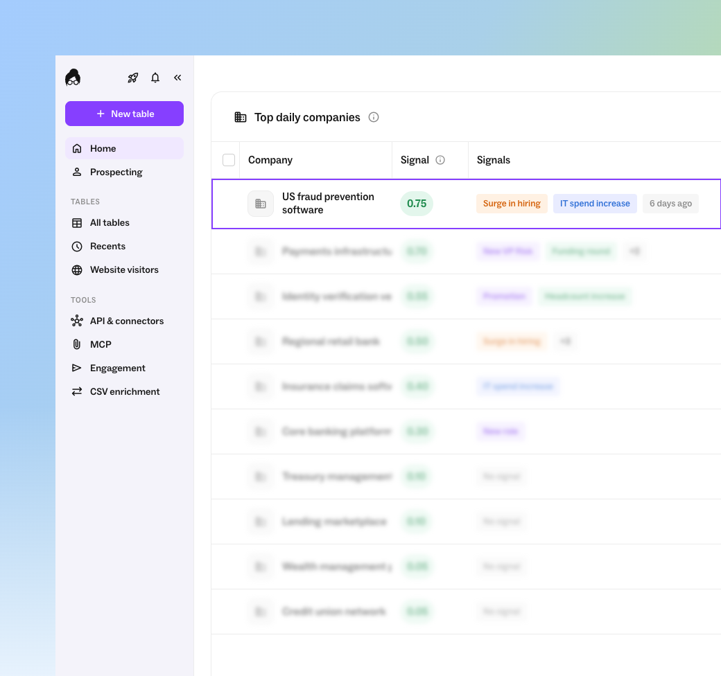Open Engagement tool

point(125,368)
